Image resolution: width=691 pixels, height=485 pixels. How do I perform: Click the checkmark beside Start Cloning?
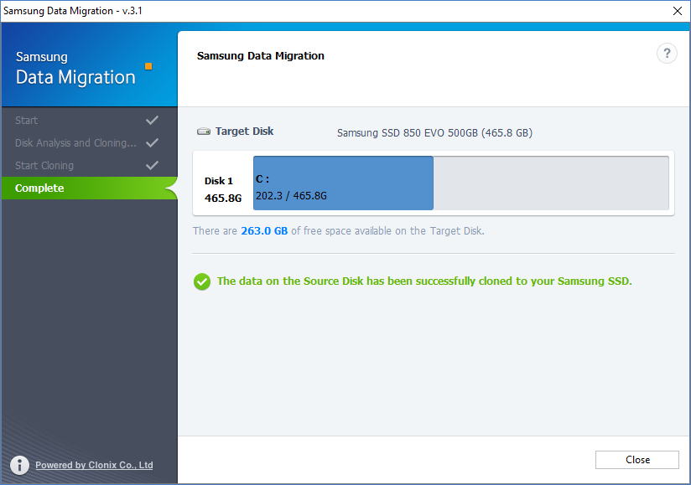(x=152, y=166)
